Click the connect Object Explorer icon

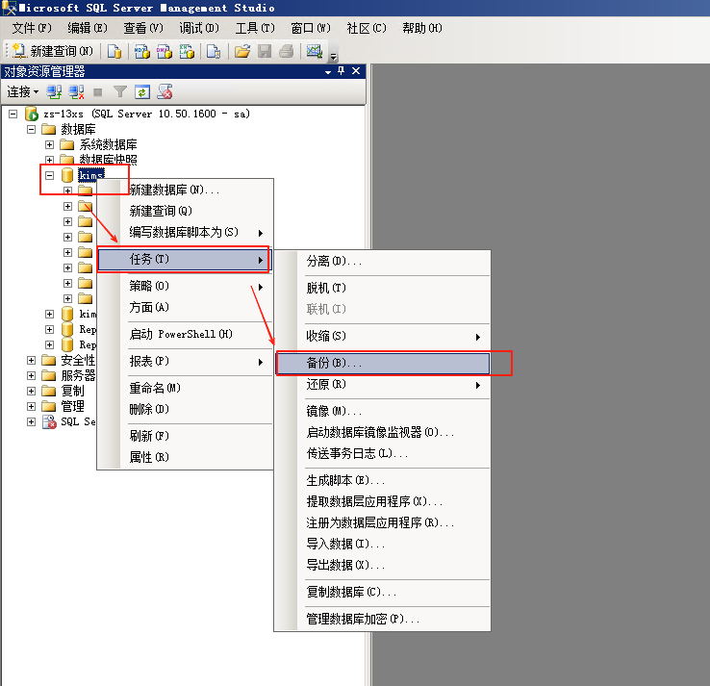tap(54, 92)
